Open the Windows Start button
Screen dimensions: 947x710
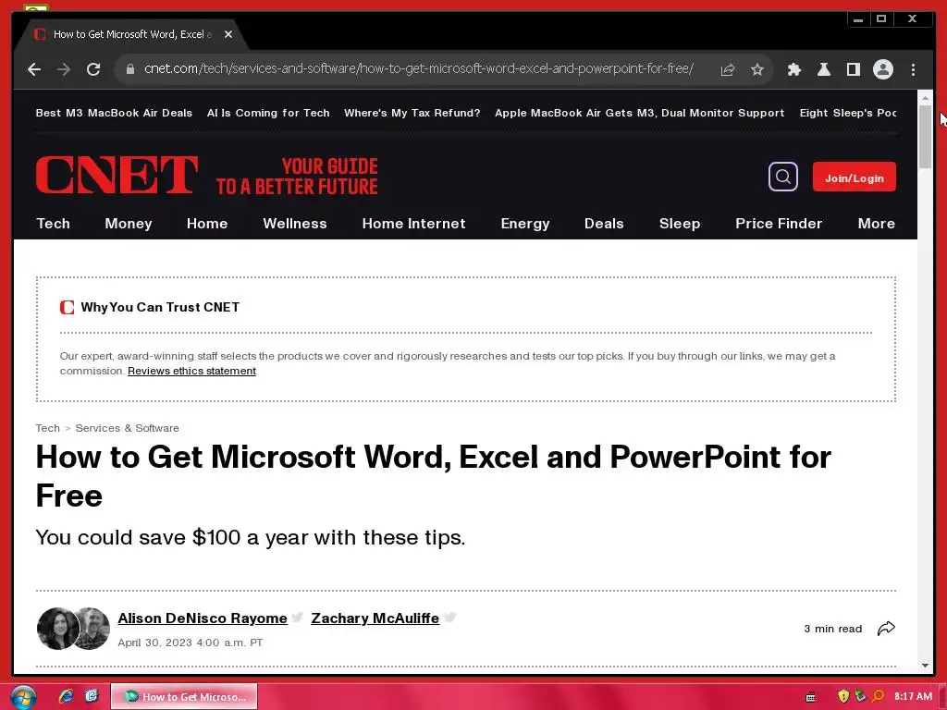pyautogui.click(x=23, y=697)
